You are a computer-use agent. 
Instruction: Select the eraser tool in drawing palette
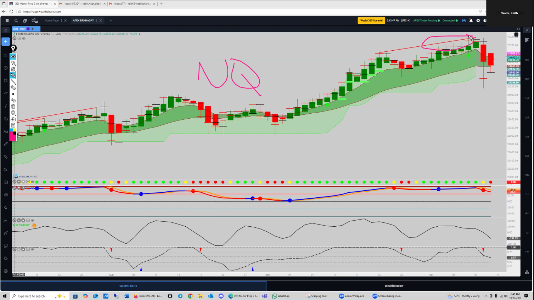(13, 88)
